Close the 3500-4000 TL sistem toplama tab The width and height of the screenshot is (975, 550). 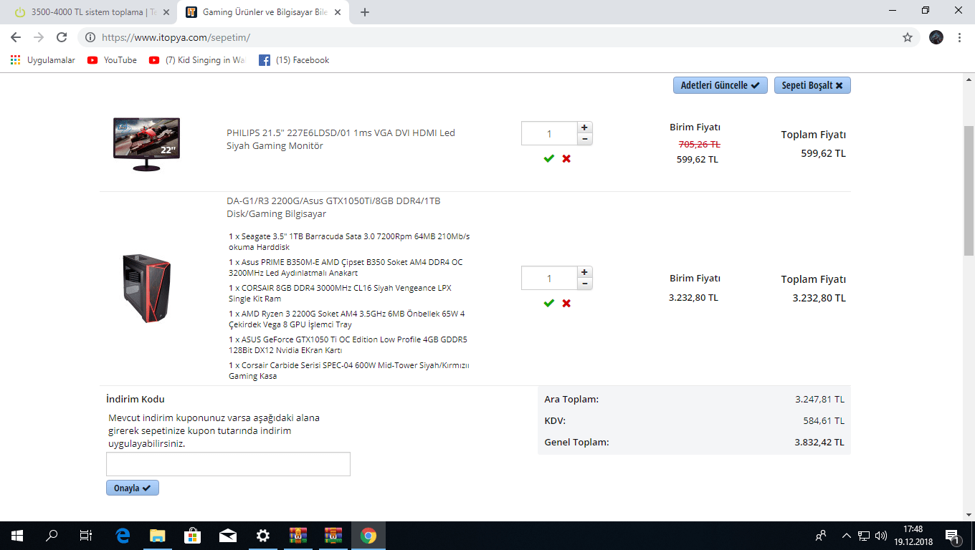click(x=166, y=12)
